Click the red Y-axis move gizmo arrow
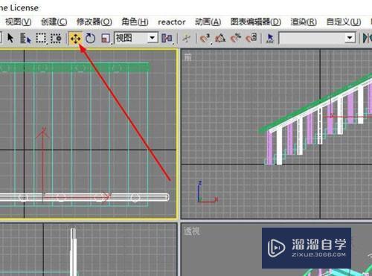 click(43, 161)
